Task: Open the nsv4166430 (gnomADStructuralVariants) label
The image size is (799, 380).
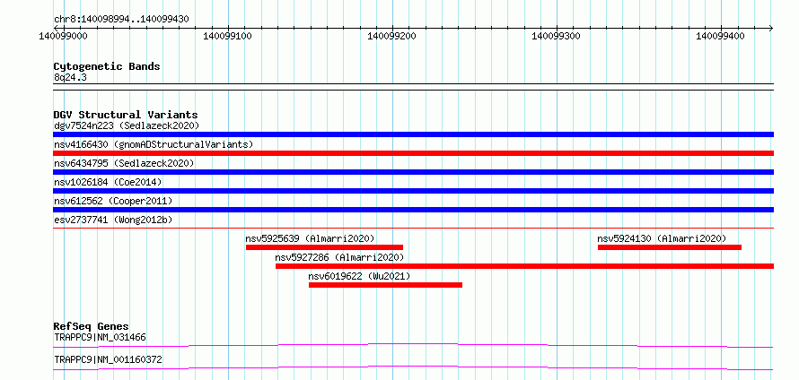Action: pyautogui.click(x=154, y=144)
